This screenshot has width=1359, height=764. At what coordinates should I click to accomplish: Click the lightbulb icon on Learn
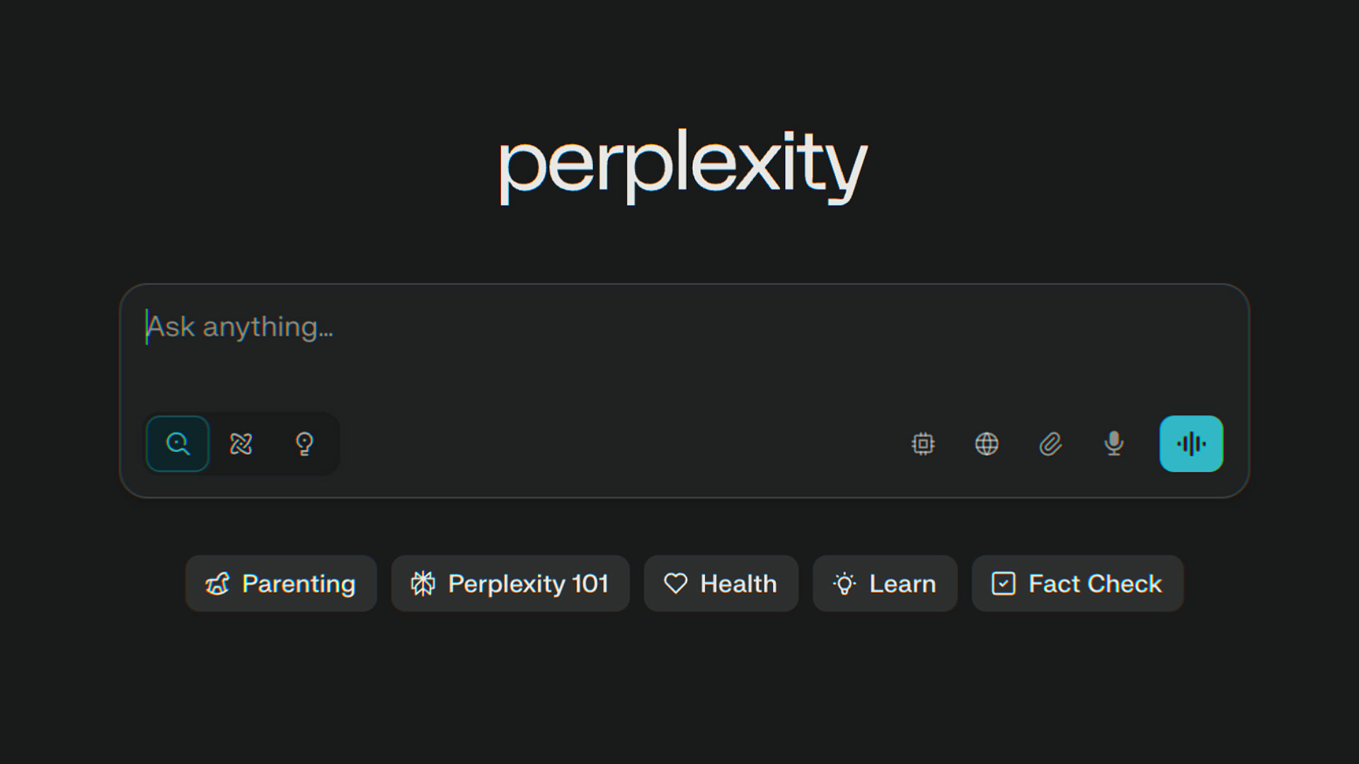[844, 584]
